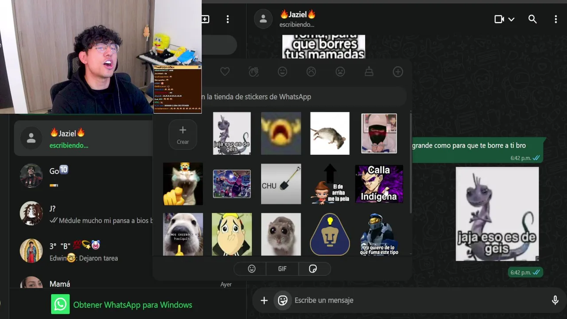Click the 6:42 p.m. timestamp under lizard sticker
Viewport: 567px width, 319px height.
click(520, 272)
